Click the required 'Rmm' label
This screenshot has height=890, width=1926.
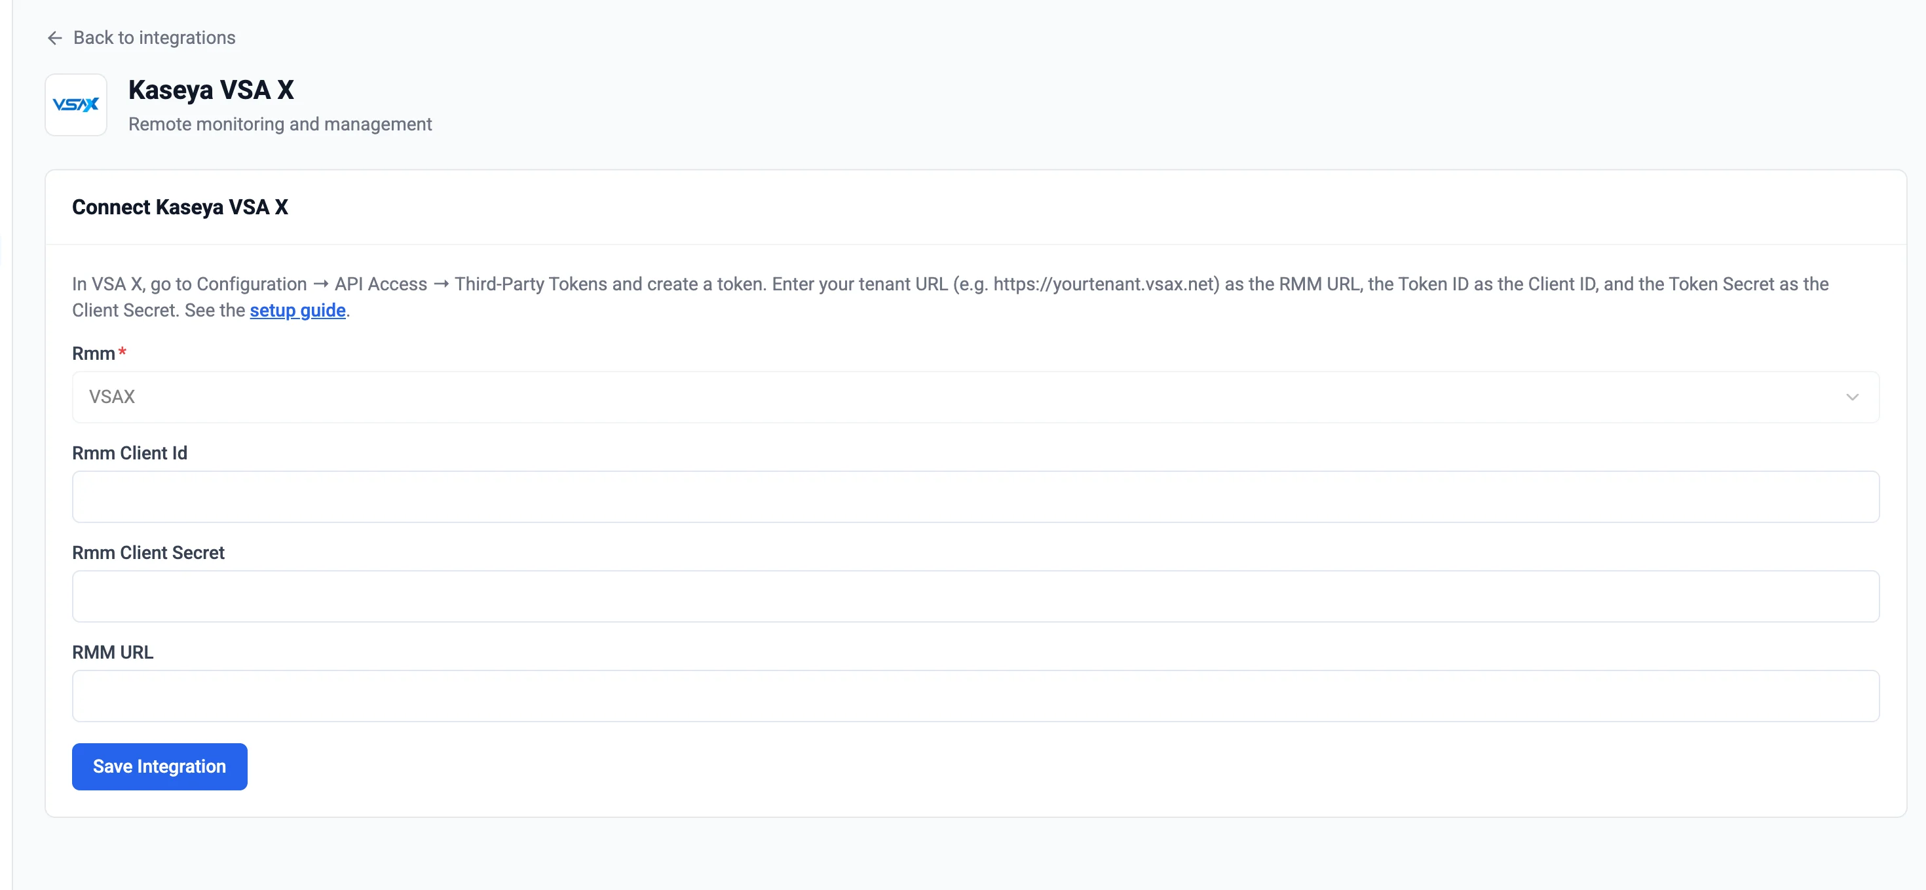99,354
